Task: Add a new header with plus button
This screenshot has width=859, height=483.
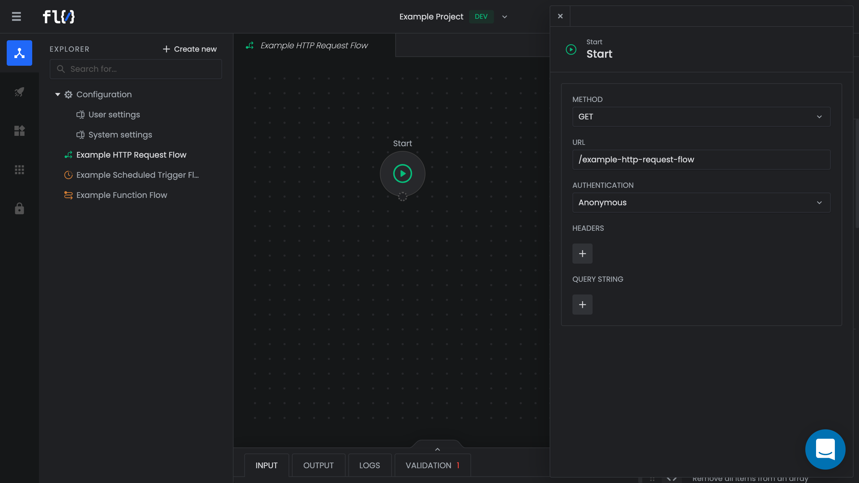Action: coord(582,254)
